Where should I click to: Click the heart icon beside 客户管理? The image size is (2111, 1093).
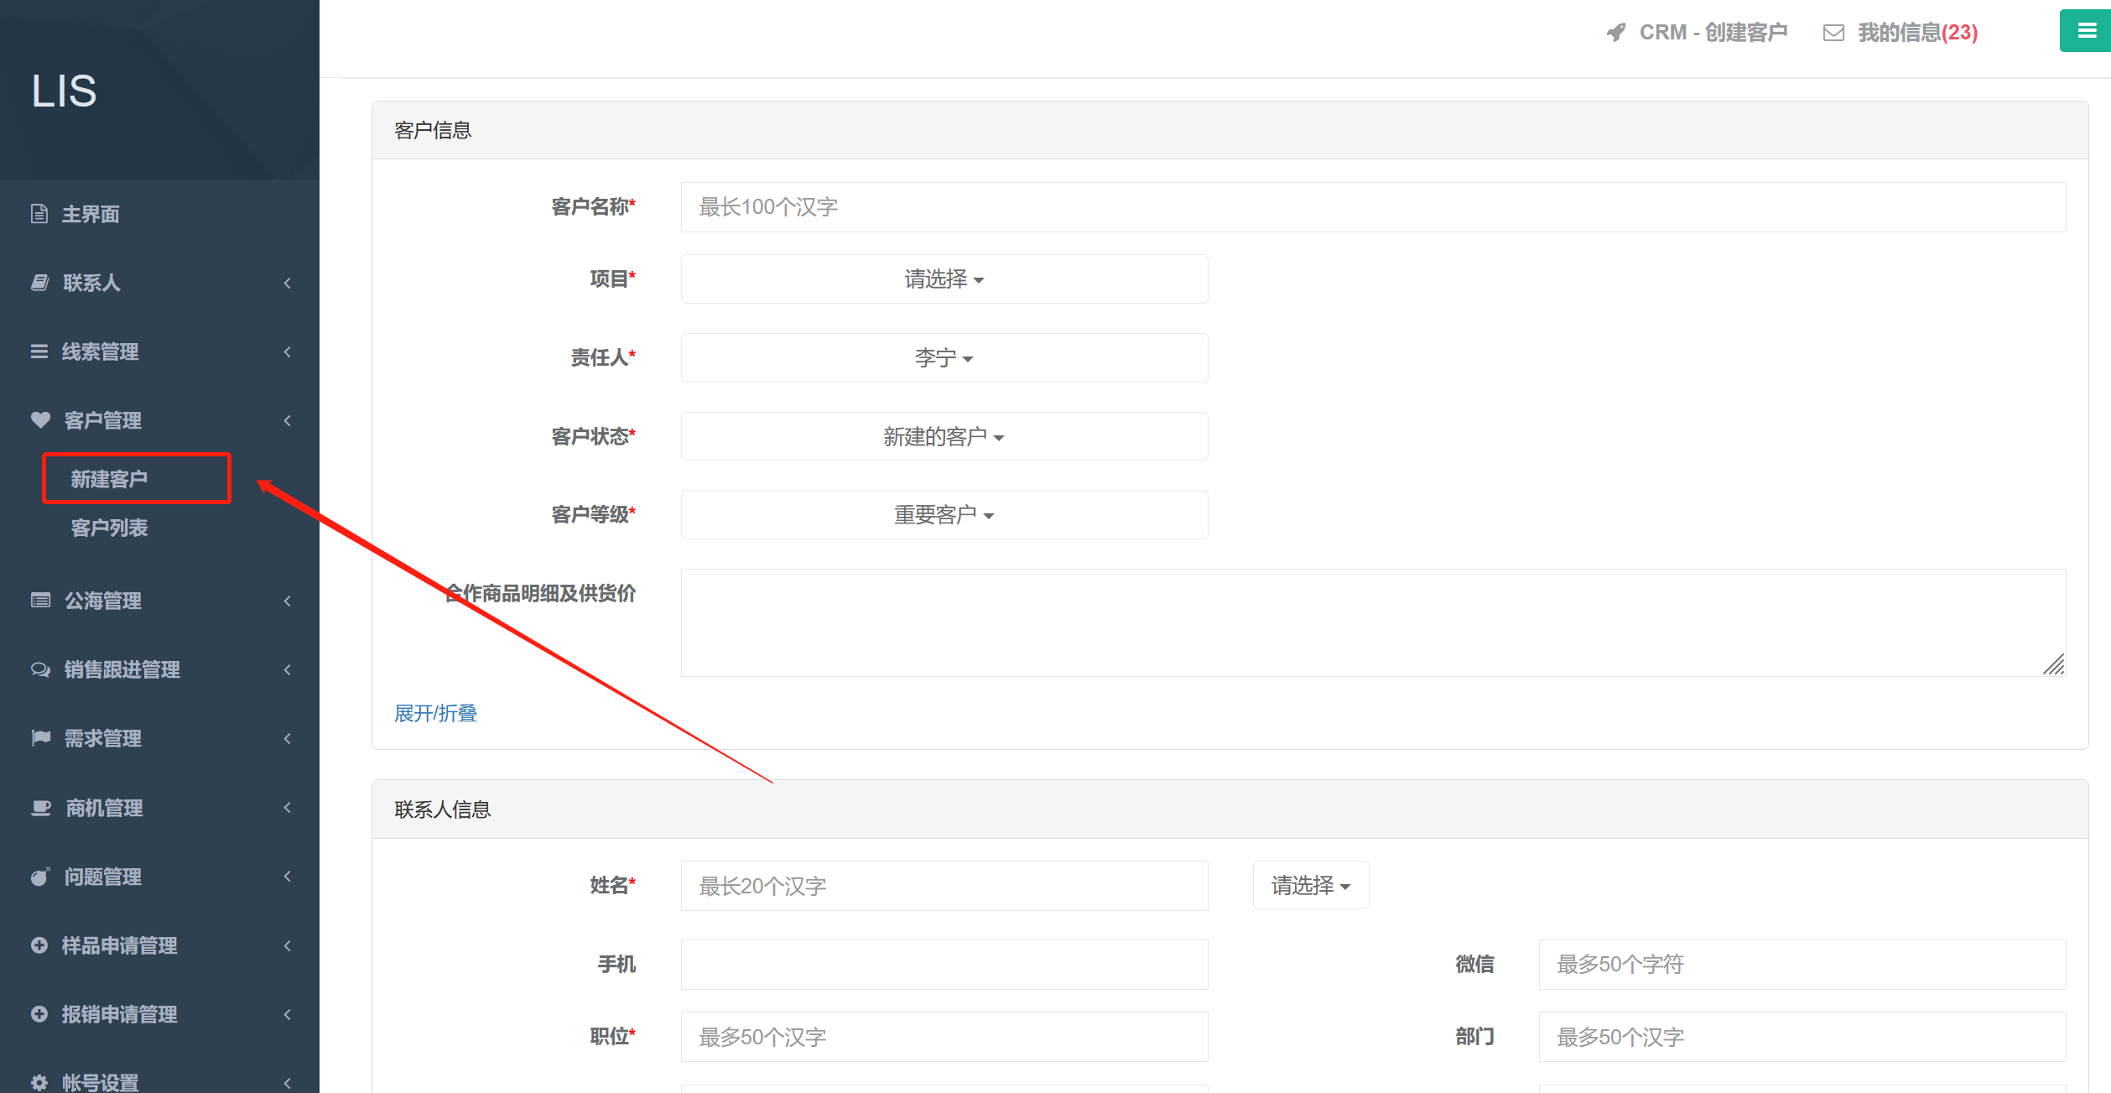click(x=40, y=419)
